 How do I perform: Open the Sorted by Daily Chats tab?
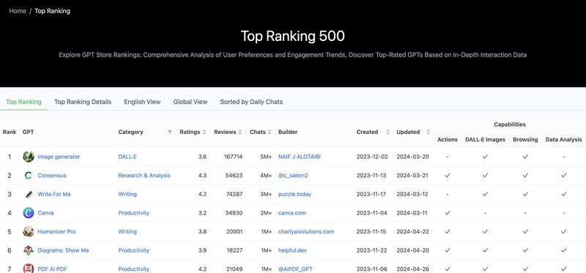tap(251, 102)
